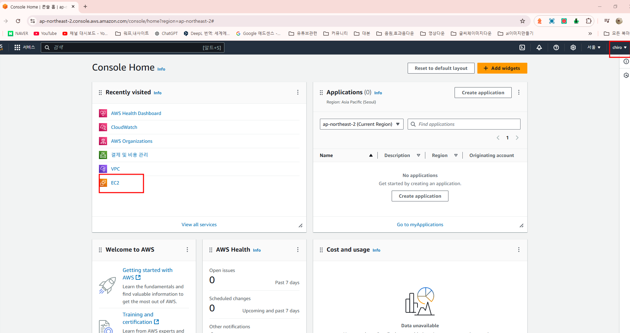
Task: Open Recently visited widget kebab menu
Action: pyautogui.click(x=298, y=92)
